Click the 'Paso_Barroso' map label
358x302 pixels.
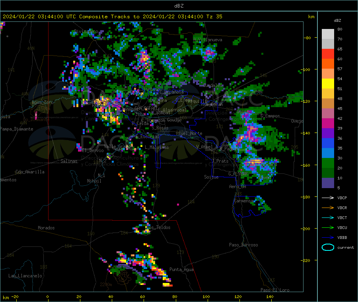pyautogui.click(x=243, y=245)
